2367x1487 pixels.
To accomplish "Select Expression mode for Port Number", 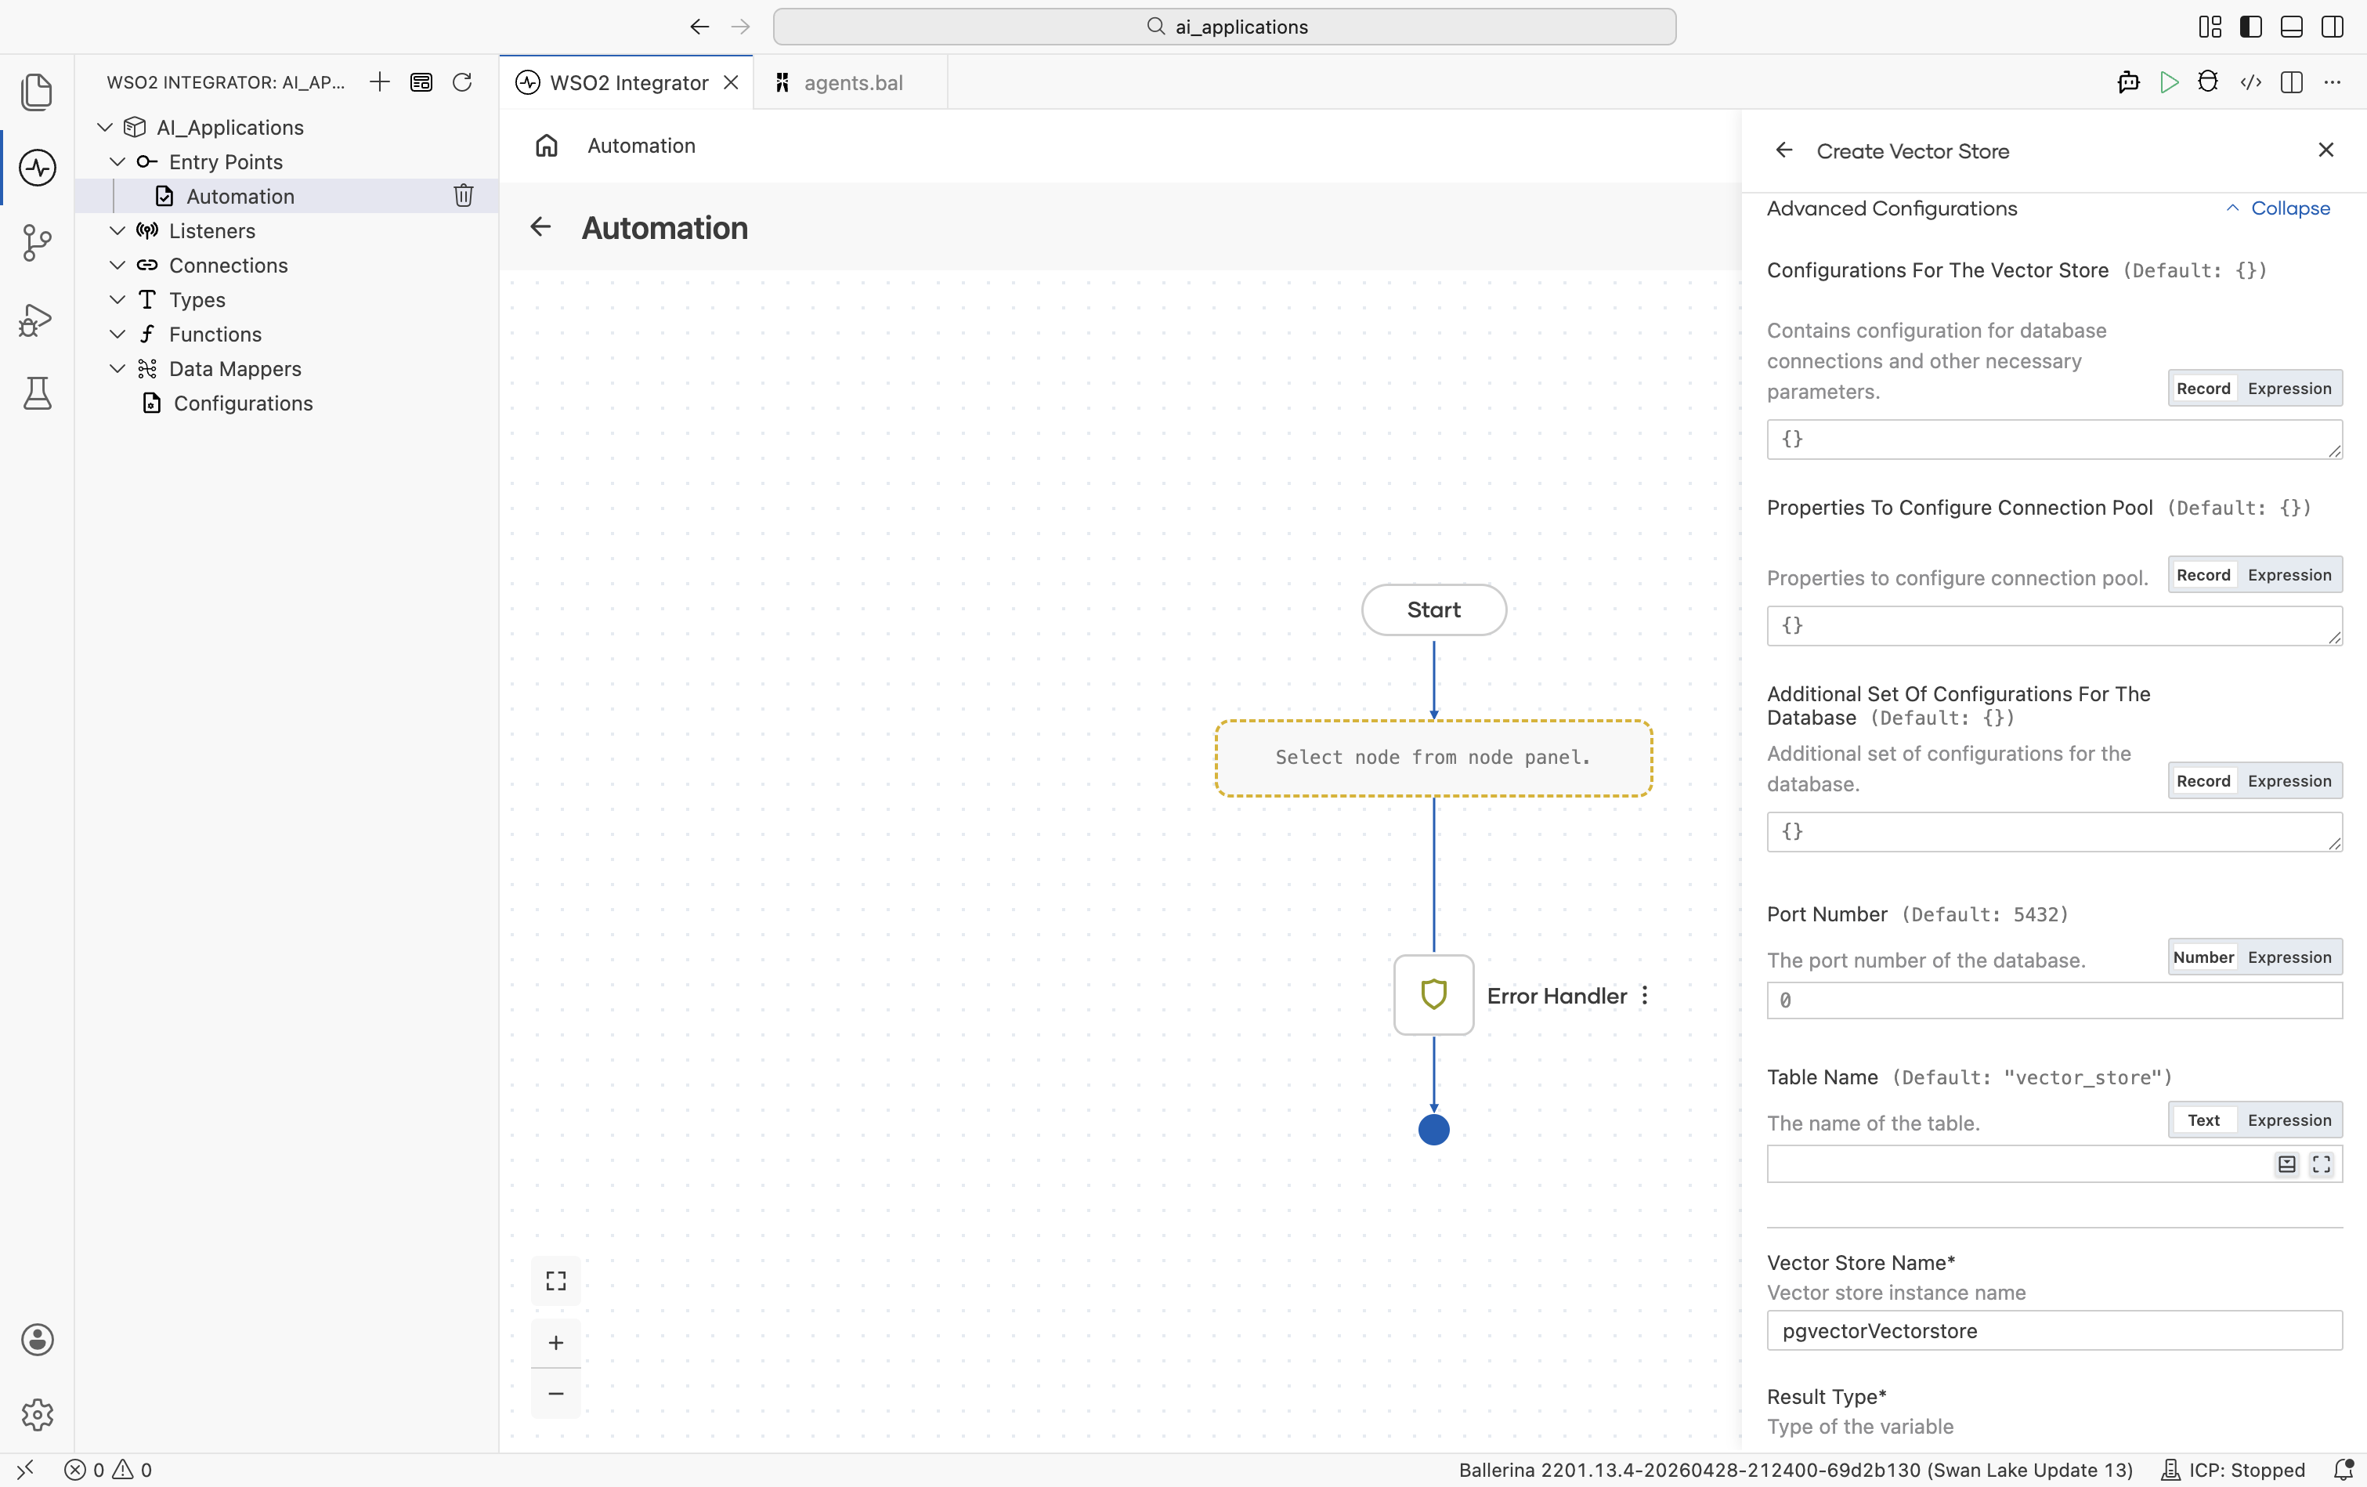I will tap(2289, 957).
